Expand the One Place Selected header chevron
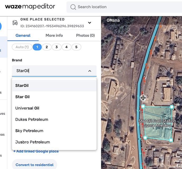Image resolution: width=182 pixels, height=169 pixels. (89, 23)
